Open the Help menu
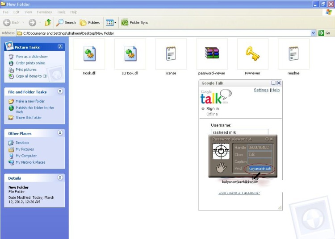This screenshot has height=239, width=335. [74, 12]
